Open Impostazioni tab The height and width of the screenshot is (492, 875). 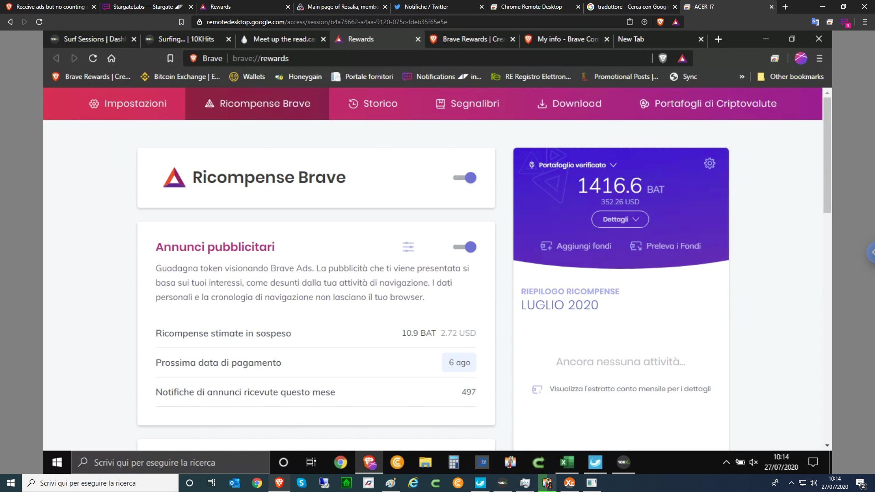tap(128, 104)
